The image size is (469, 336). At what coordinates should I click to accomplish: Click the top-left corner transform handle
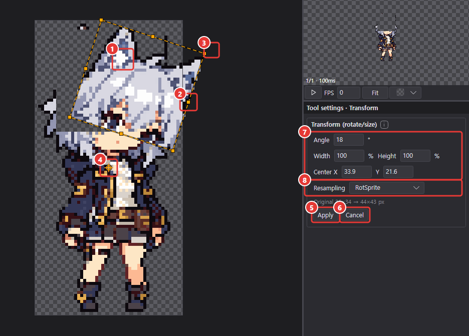tap(101, 20)
